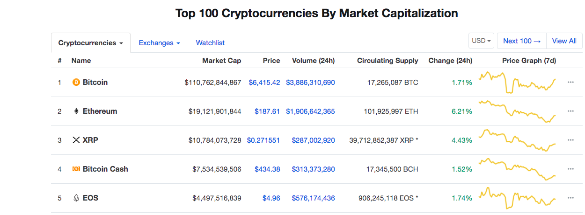585x215 pixels.
Task: Click the Bitcoin coin logo icon
Action: click(76, 83)
